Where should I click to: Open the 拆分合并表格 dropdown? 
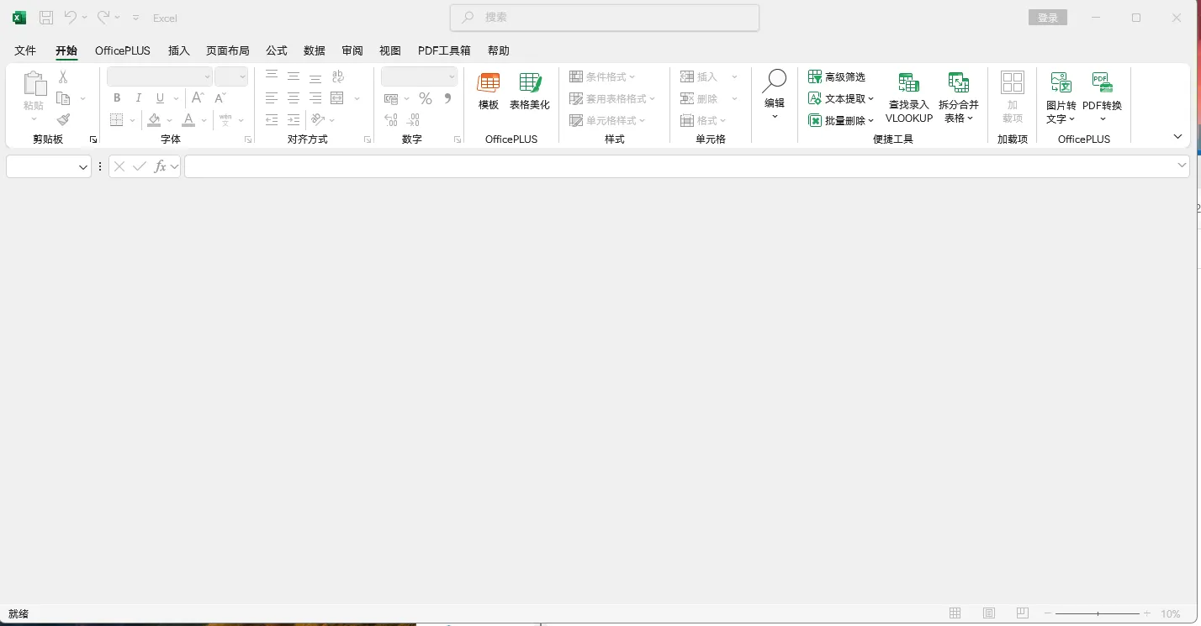(x=959, y=97)
